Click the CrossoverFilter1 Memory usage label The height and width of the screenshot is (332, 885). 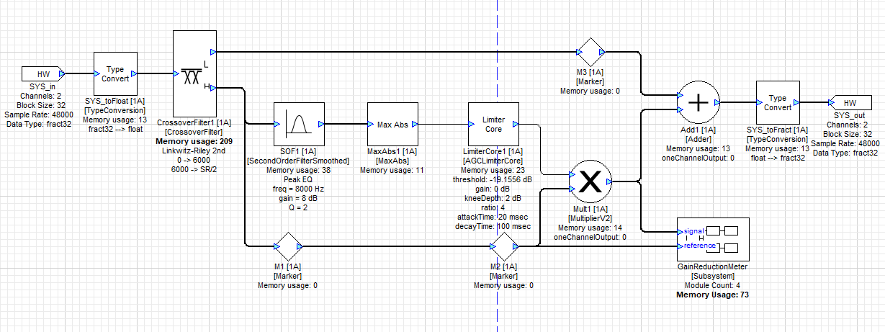(x=191, y=142)
